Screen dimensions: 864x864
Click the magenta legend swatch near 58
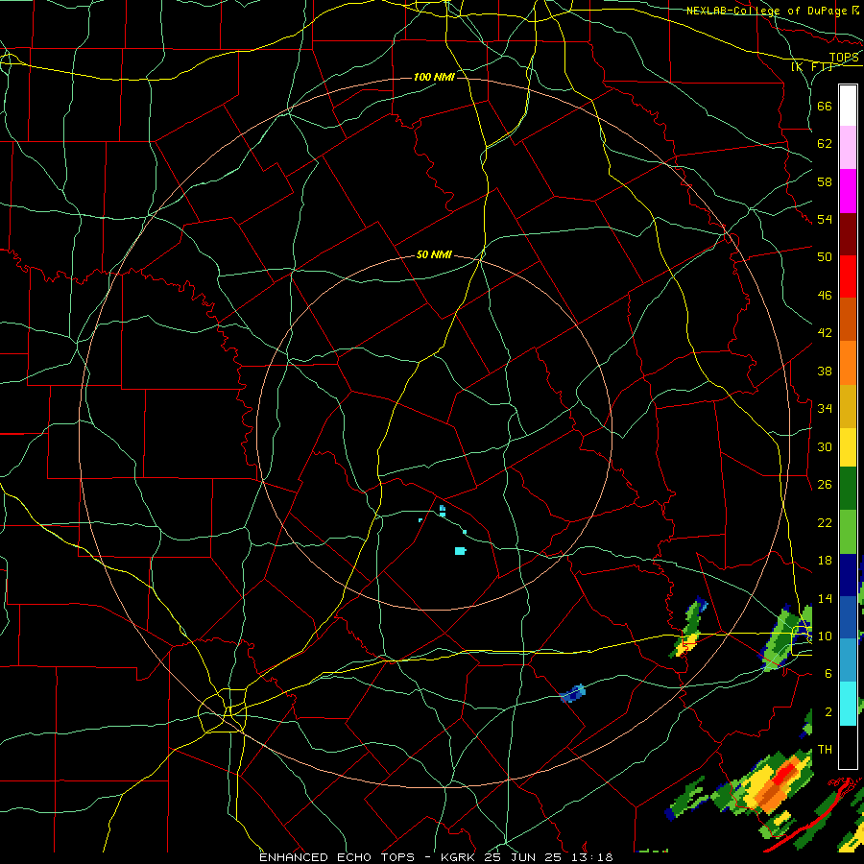pos(848,191)
